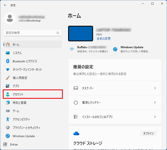This screenshot has height=150, width=167.
Task: Click the 時刻と言語 globe clock icon
Action: pyautogui.click(x=8, y=103)
